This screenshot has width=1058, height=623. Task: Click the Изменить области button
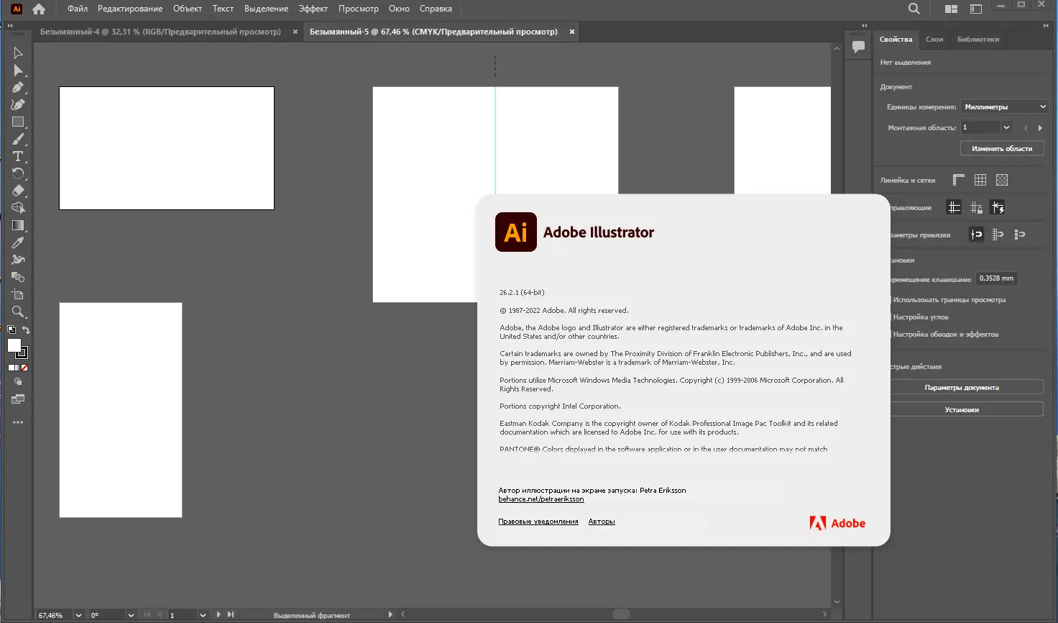pyautogui.click(x=1002, y=147)
